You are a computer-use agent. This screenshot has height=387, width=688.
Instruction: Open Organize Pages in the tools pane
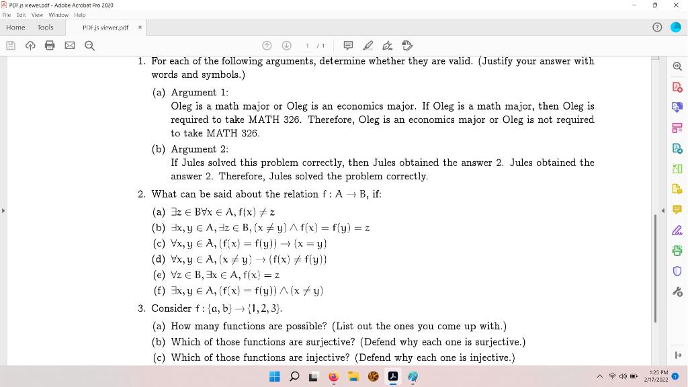[x=677, y=128]
